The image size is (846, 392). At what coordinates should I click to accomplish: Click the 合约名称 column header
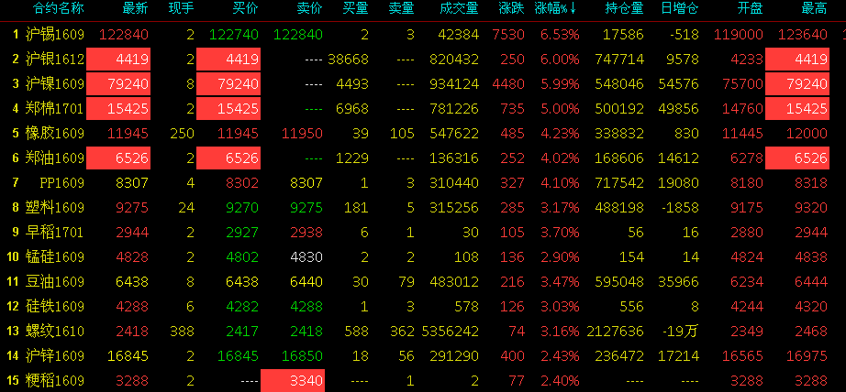(59, 8)
